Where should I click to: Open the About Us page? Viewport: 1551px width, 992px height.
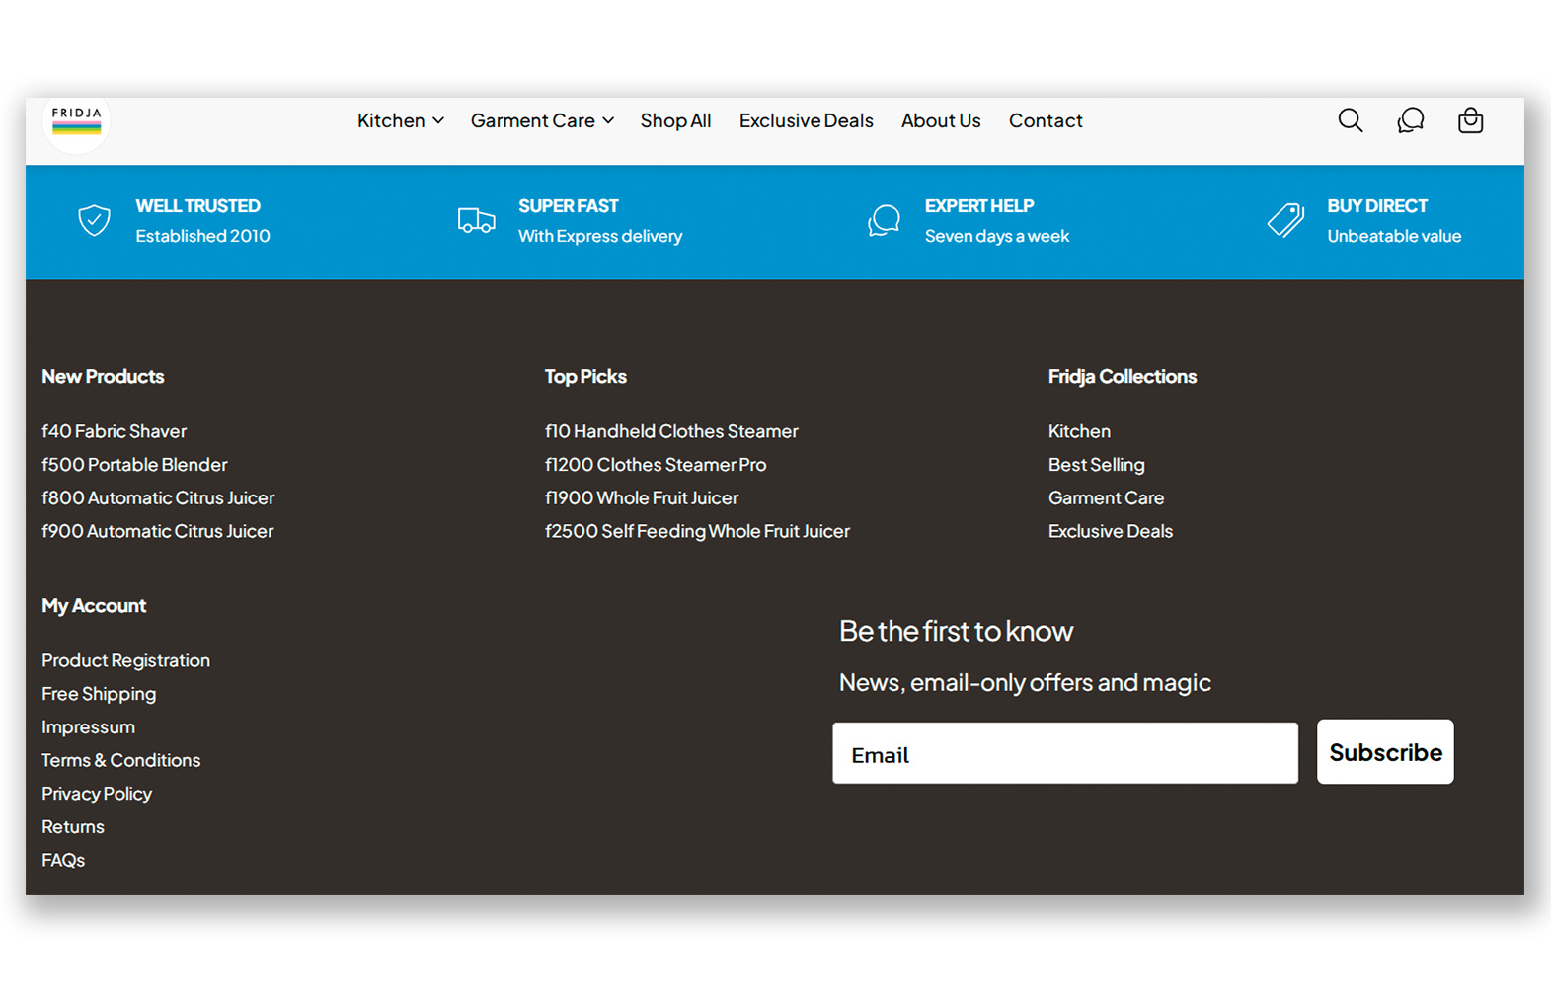tap(940, 120)
